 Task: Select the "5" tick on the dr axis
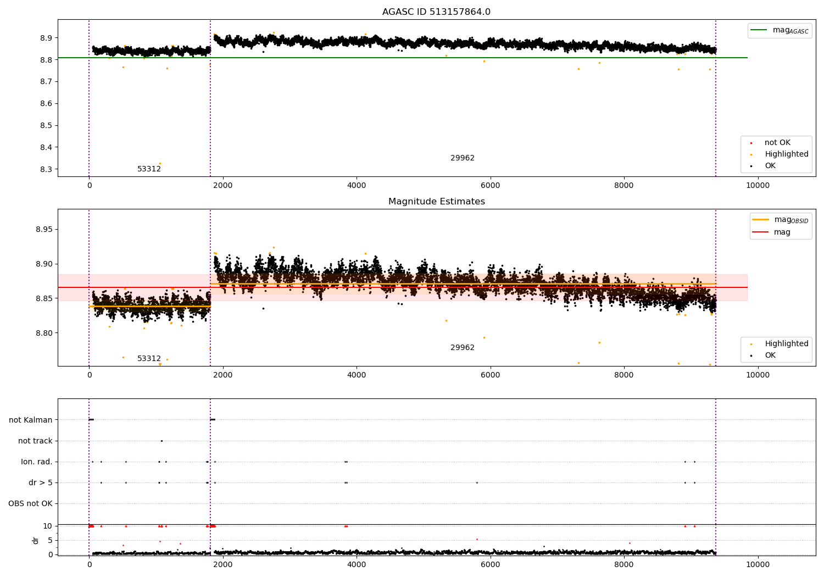[51, 541]
